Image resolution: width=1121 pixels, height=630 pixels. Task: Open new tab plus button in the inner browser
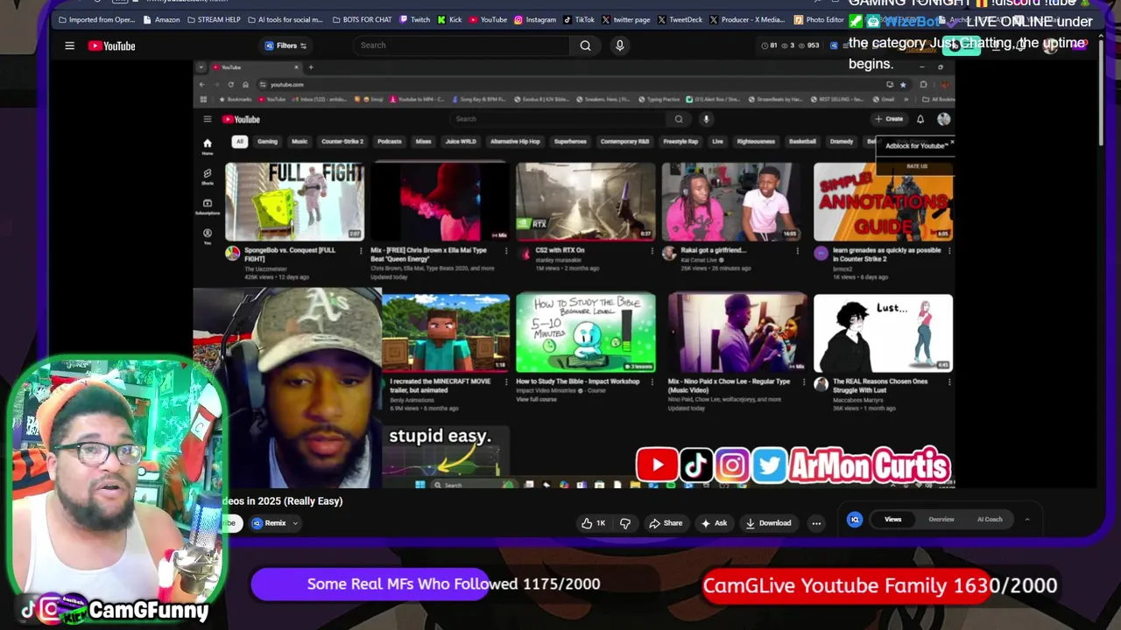(310, 66)
